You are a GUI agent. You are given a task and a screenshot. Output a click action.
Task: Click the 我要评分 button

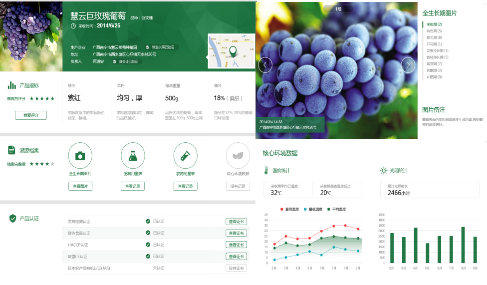pos(31,115)
